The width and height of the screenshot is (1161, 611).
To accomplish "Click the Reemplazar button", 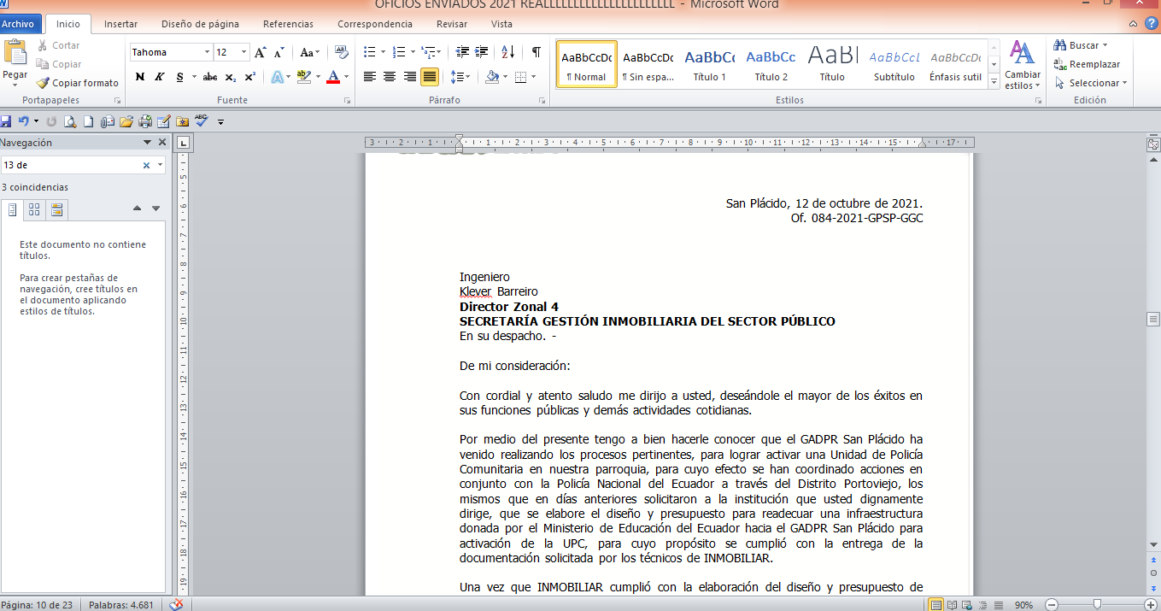I will click(x=1087, y=64).
